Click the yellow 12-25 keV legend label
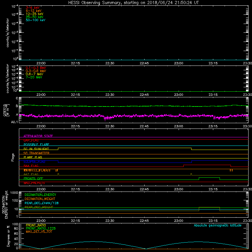This screenshot has height=252, width=252. [x=35, y=14]
